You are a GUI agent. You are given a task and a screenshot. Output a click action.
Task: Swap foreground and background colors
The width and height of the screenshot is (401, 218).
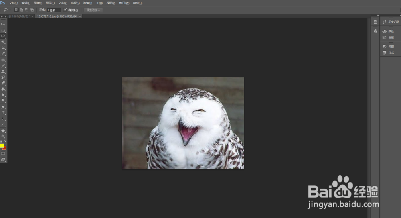tap(5, 141)
